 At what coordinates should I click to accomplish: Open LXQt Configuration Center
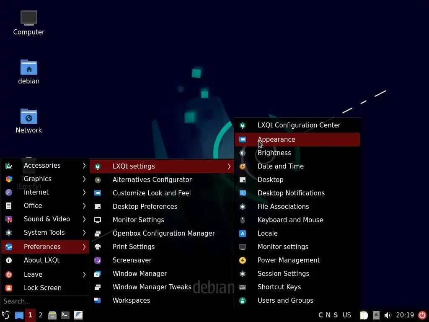[297, 125]
